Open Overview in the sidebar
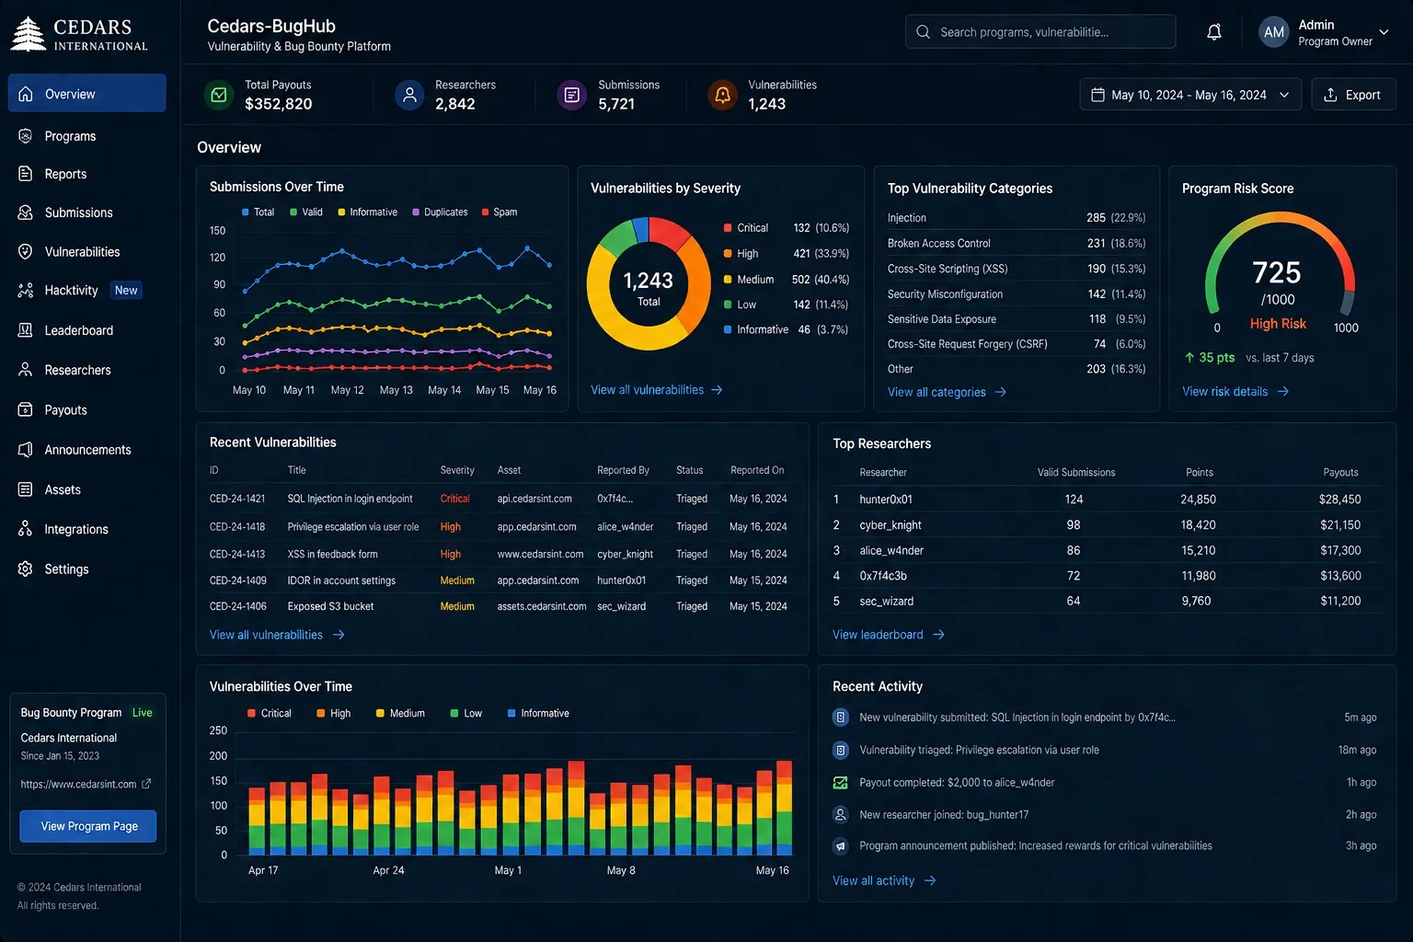The height and width of the screenshot is (942, 1413). pos(87,93)
